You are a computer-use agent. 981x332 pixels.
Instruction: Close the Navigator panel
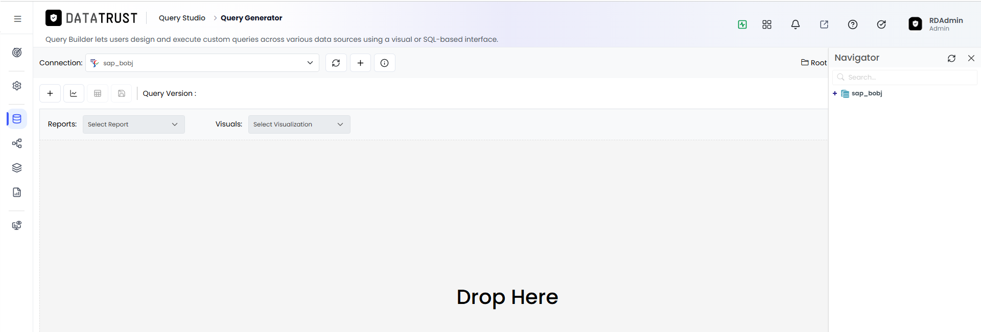click(x=971, y=58)
